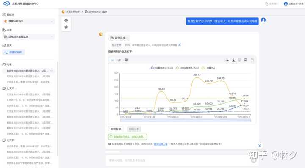Click the 查询完成 status label

(119, 38)
